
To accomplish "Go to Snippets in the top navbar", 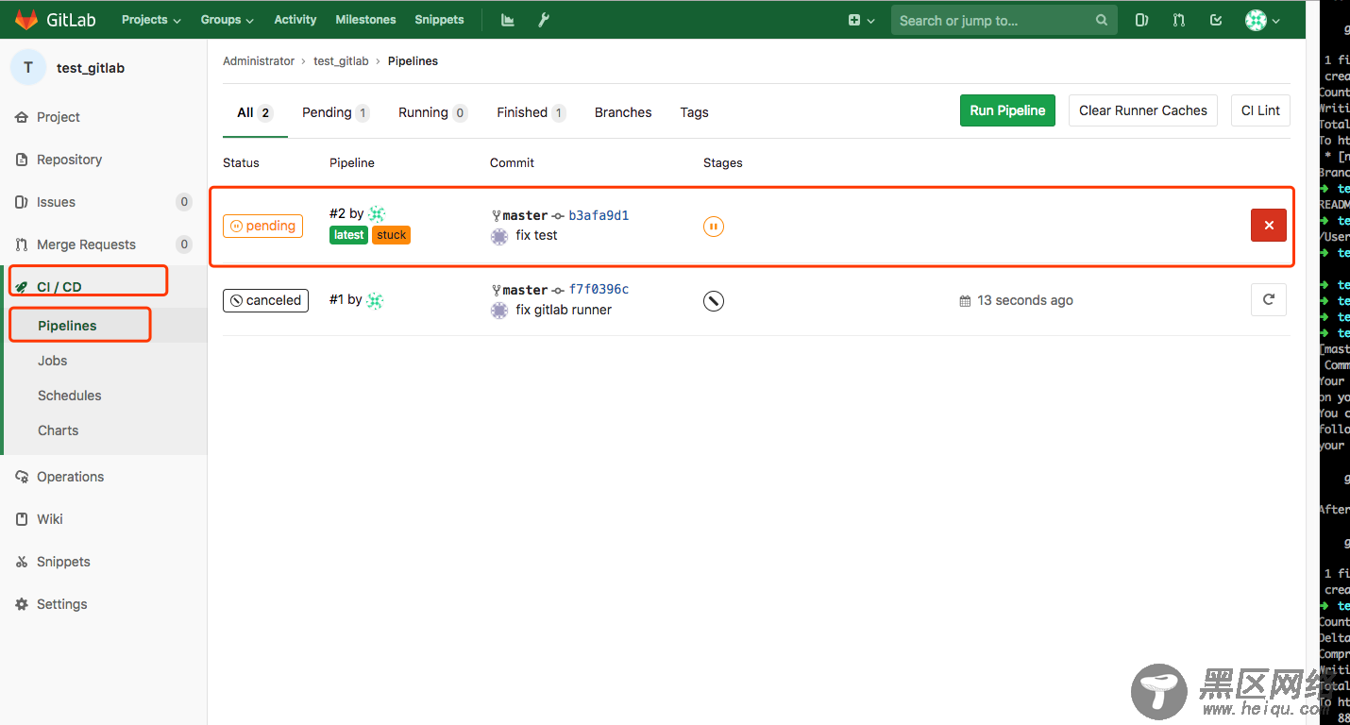I will coord(439,20).
